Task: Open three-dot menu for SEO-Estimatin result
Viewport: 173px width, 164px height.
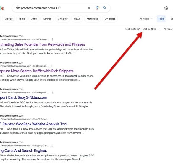Action: (x=52, y=39)
